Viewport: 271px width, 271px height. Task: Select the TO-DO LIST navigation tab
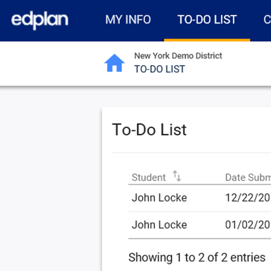(207, 20)
